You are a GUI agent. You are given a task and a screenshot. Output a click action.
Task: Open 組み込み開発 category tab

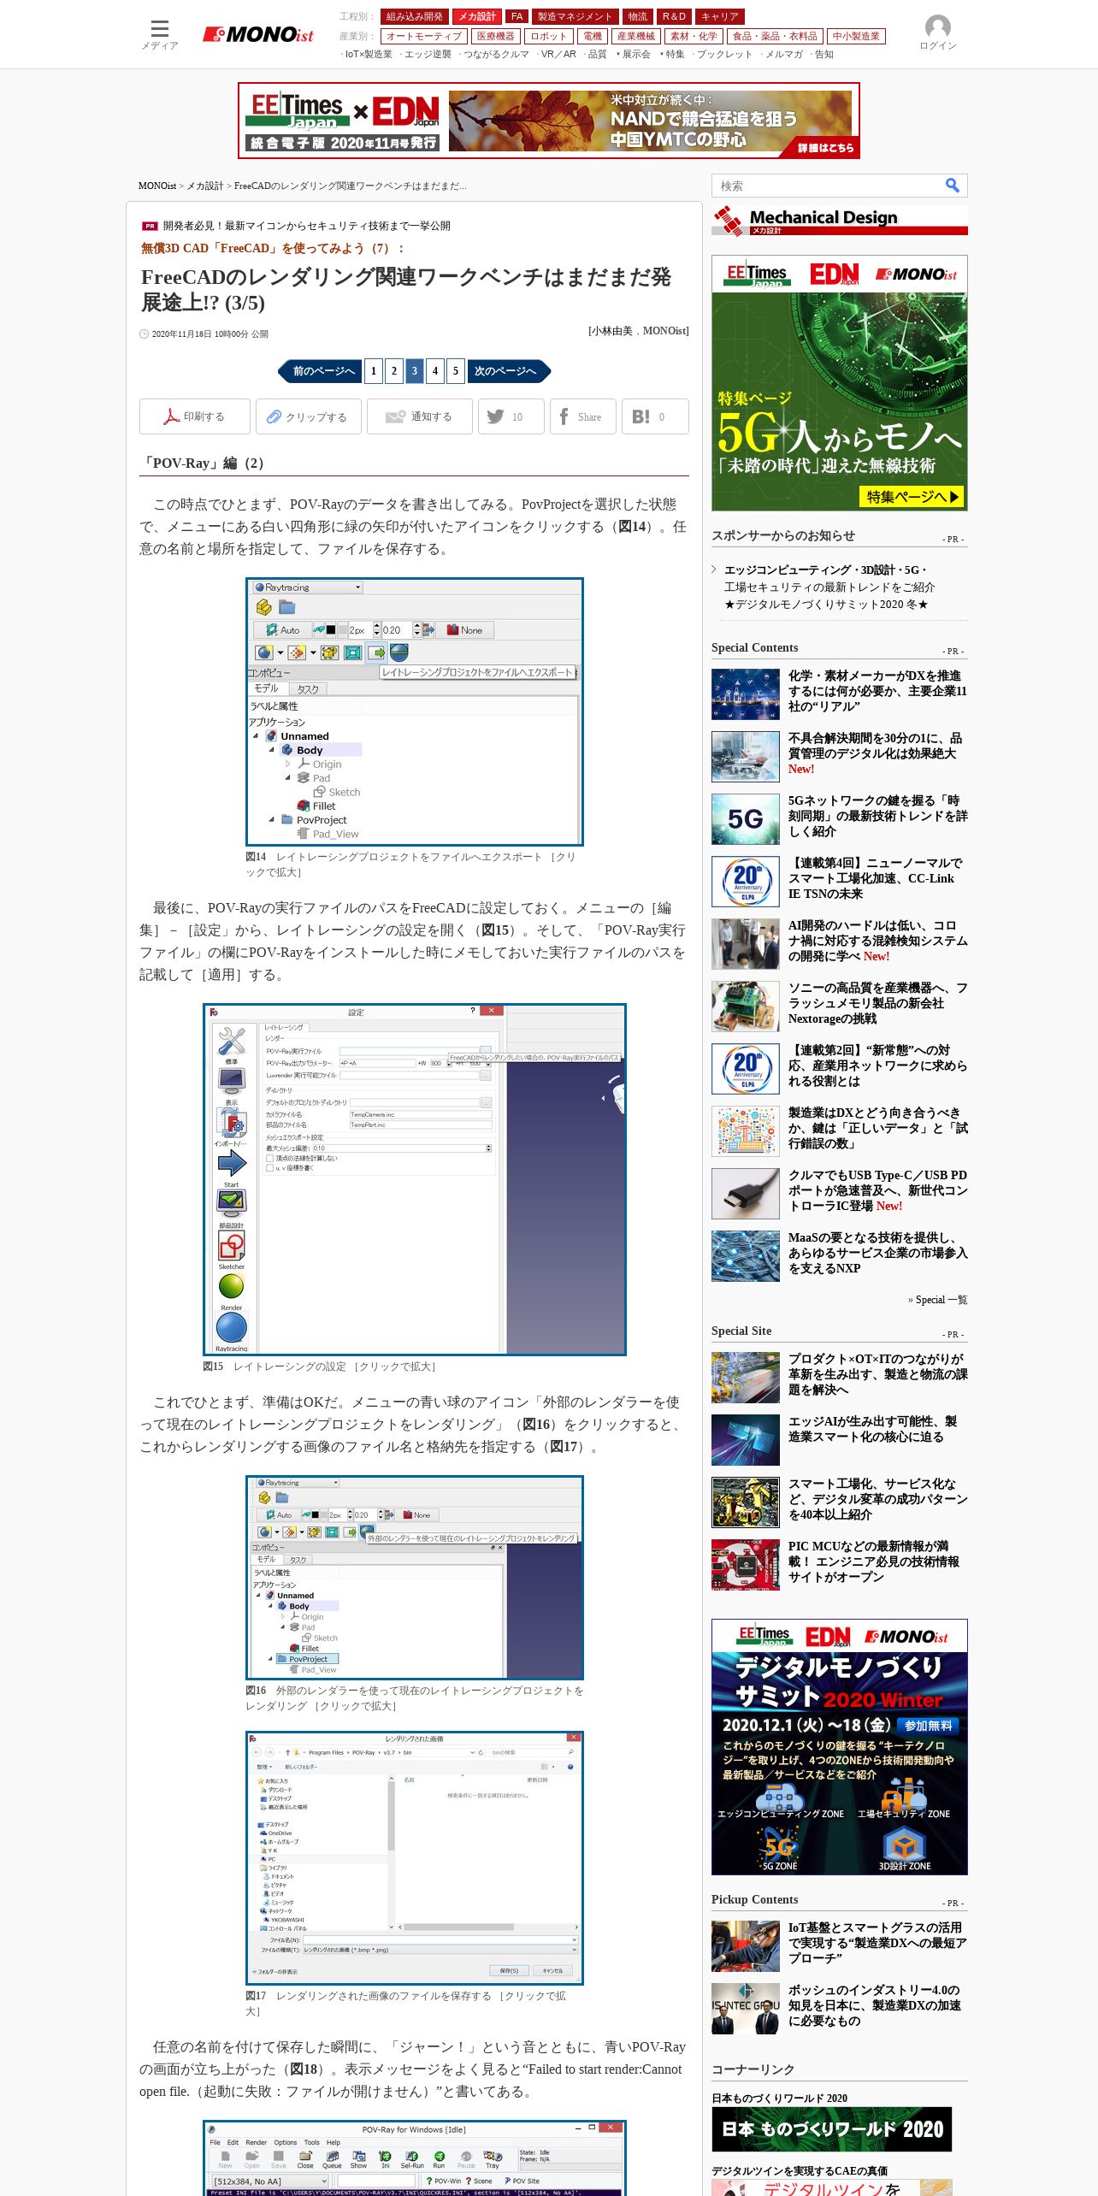(414, 16)
